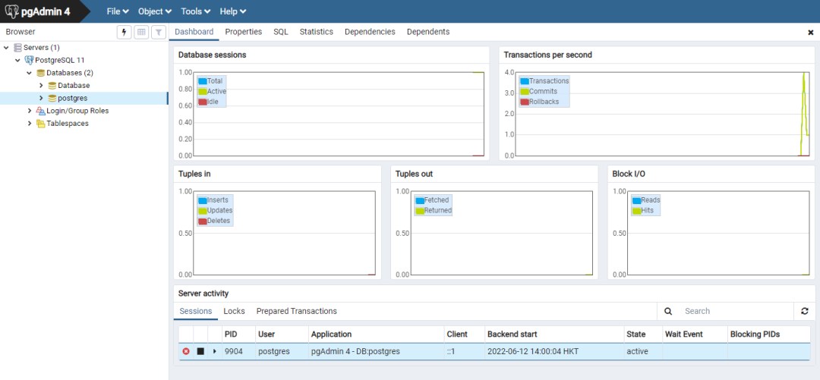Click the User column header
The width and height of the screenshot is (820, 380).
pyautogui.click(x=282, y=334)
